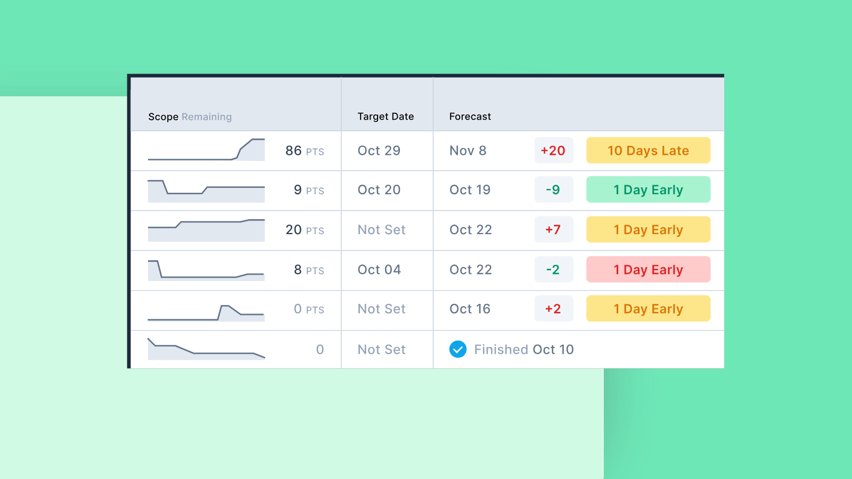
Task: Select the Target Date column header
Action: point(386,117)
